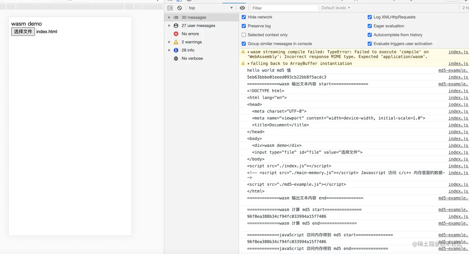
Task: Expand the falling back to ArrayBuffer warning
Action: click(249, 63)
